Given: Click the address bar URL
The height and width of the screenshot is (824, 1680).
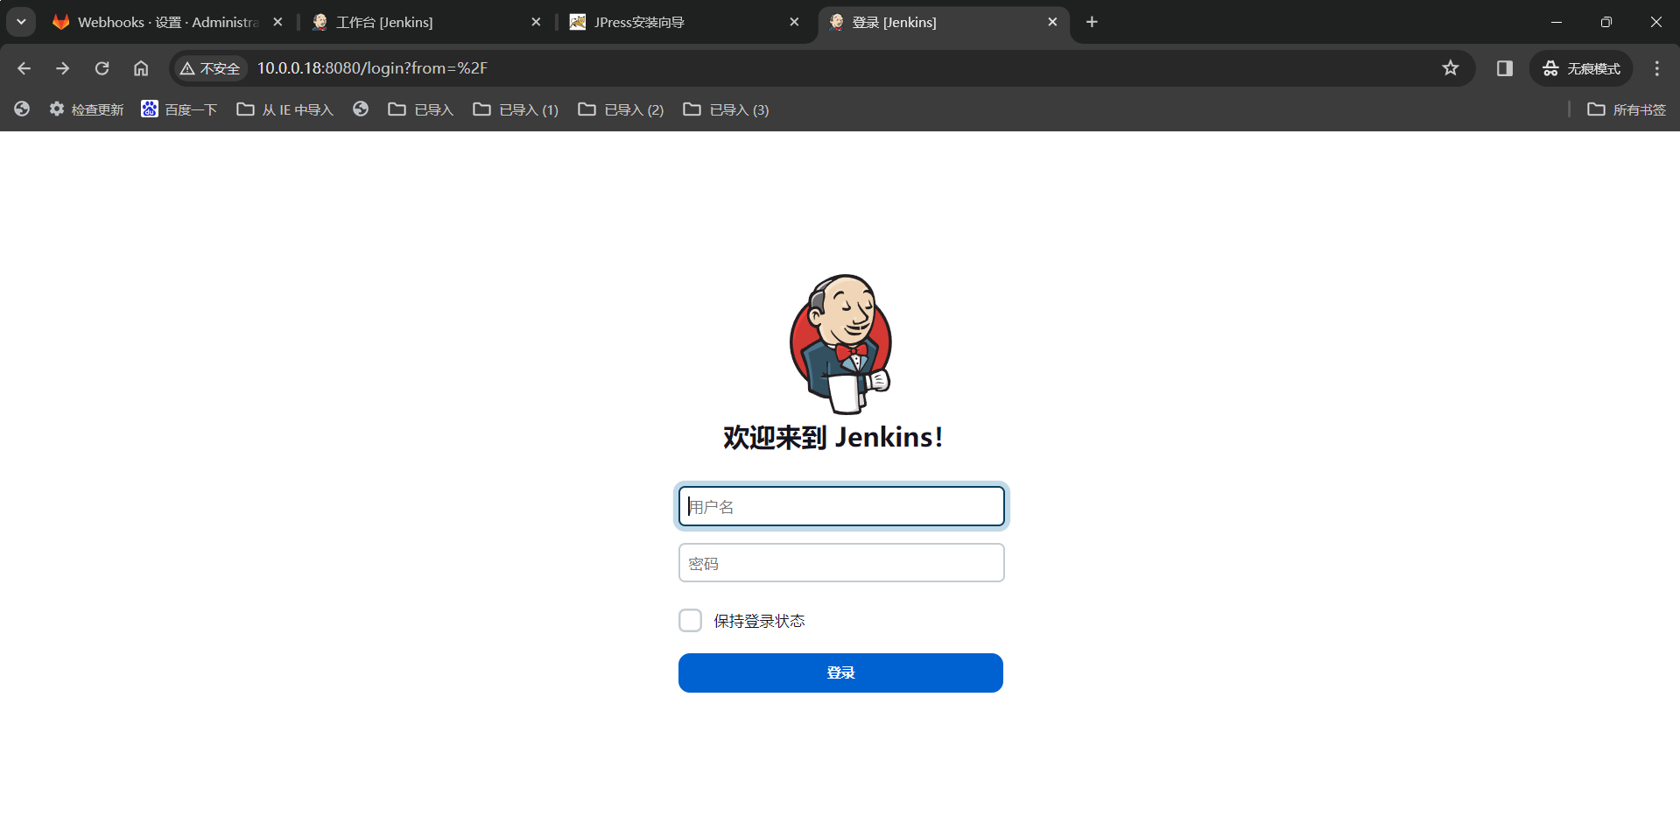Looking at the screenshot, I should click(x=372, y=68).
